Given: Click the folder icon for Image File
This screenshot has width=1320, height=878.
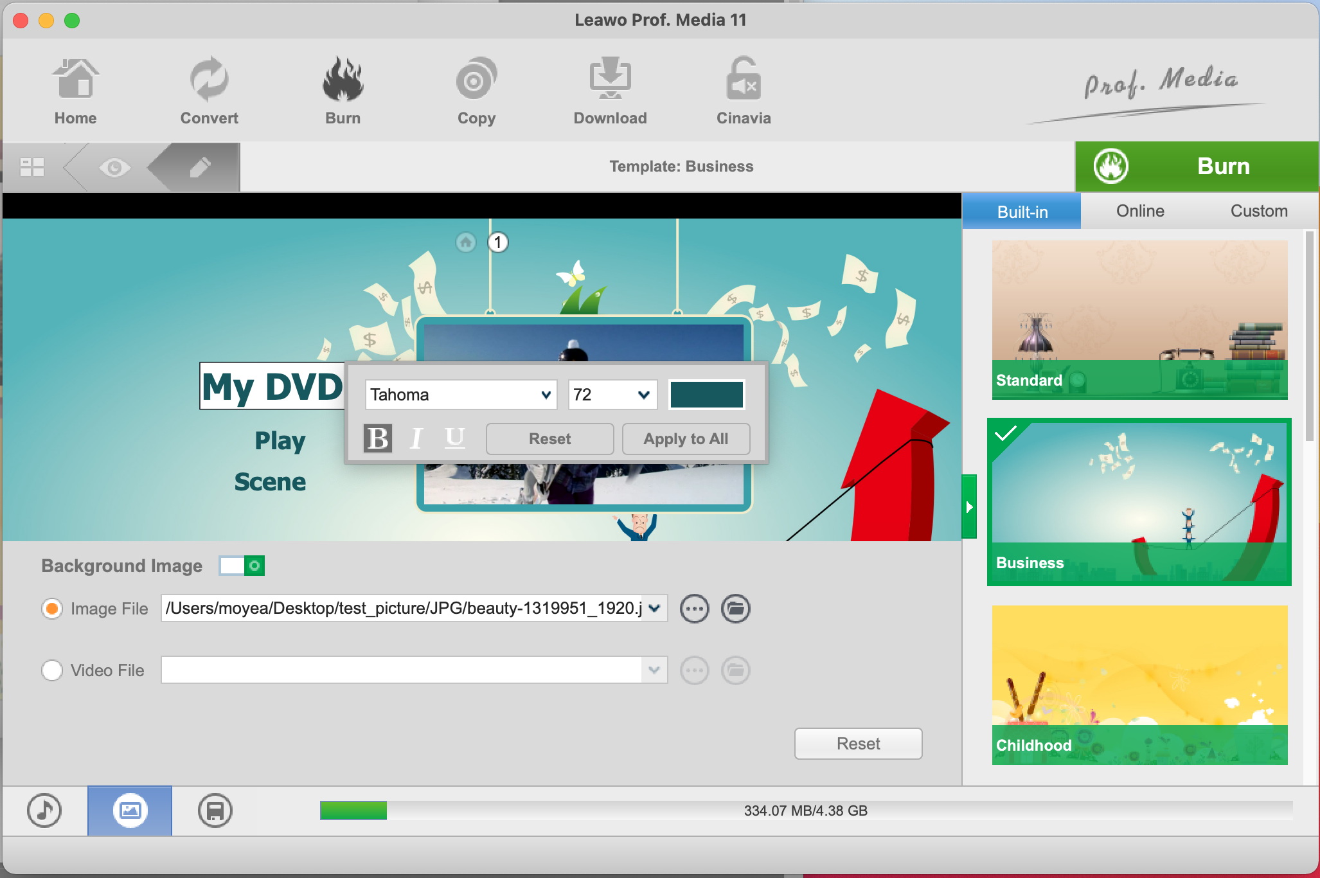Looking at the screenshot, I should (735, 609).
